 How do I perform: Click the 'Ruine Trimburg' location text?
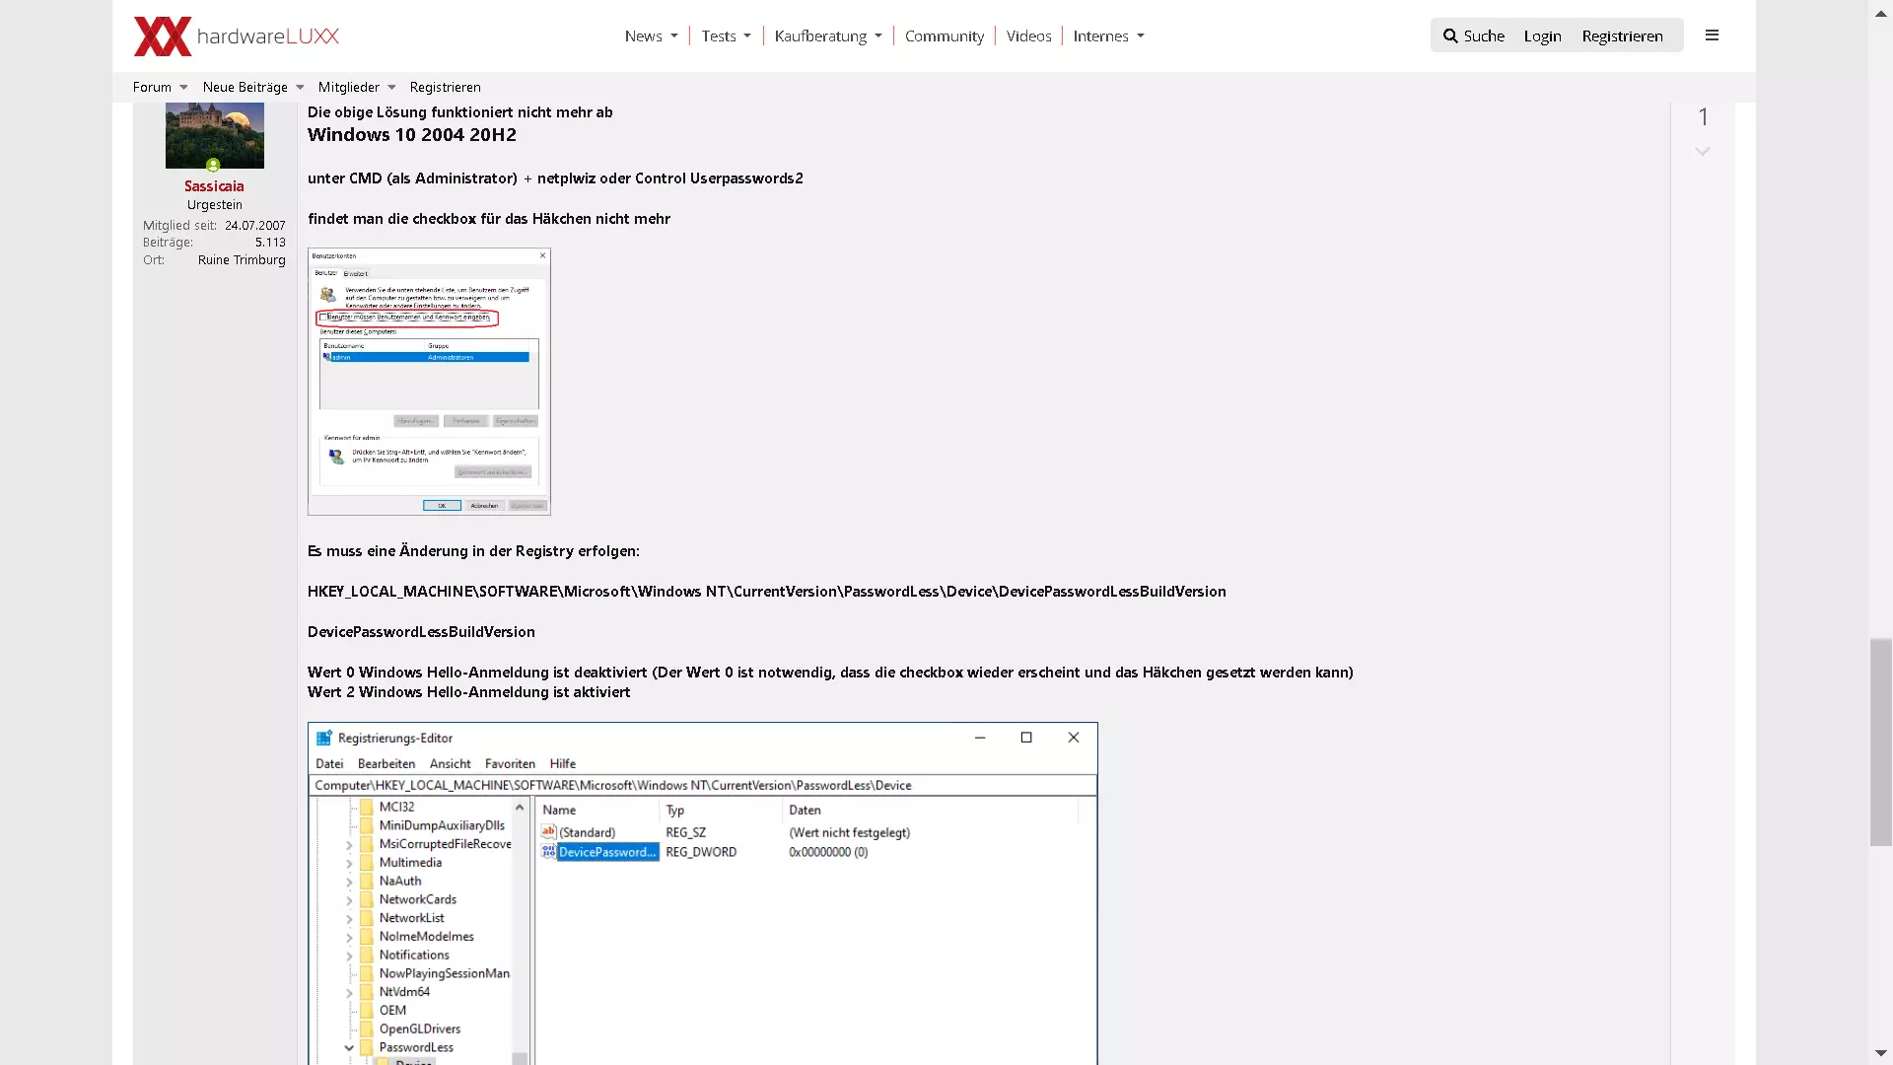click(242, 260)
